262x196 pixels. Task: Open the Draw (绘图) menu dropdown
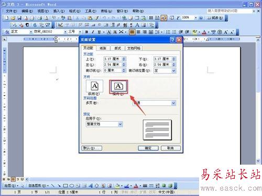[x=12, y=186]
